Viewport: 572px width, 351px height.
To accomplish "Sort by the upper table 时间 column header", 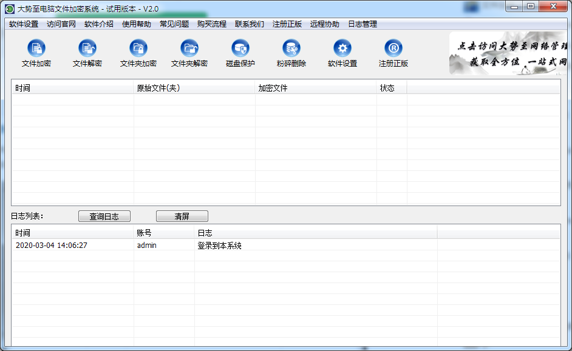I will click(x=73, y=88).
